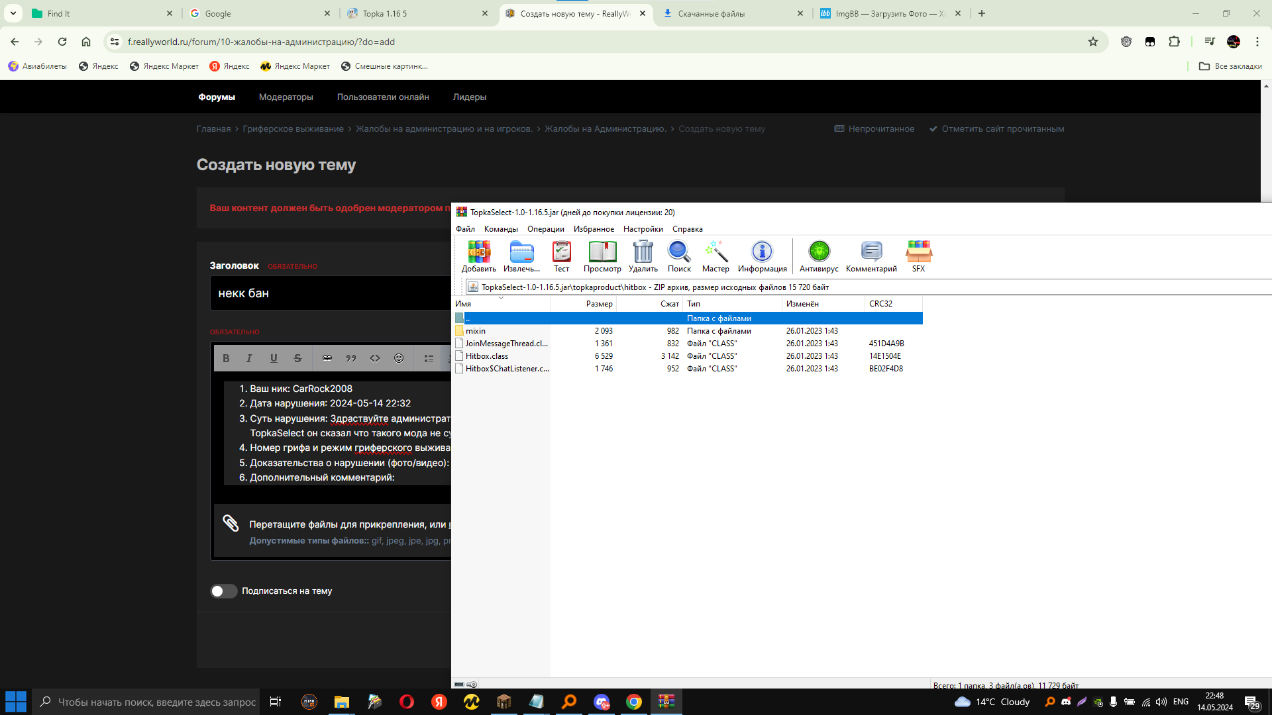The image size is (1272, 715).
Task: Open the Все закладки bookmarks folder
Action: [x=1230, y=66]
